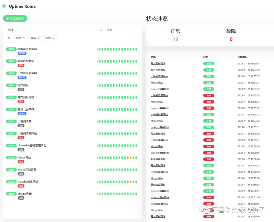The width and height of the screenshot is (274, 222).
Task: Expand the 标签 filter dropdown
Action: pos(50,38)
